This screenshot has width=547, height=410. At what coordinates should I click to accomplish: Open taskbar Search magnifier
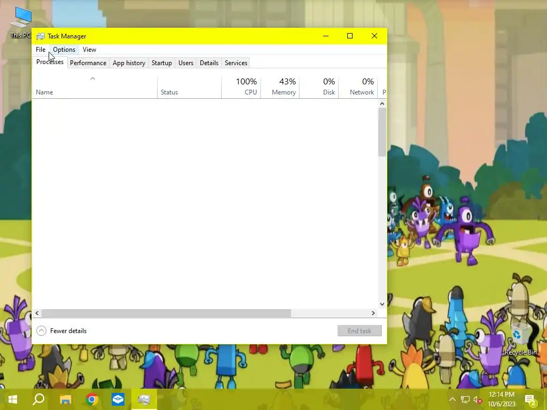[38, 399]
